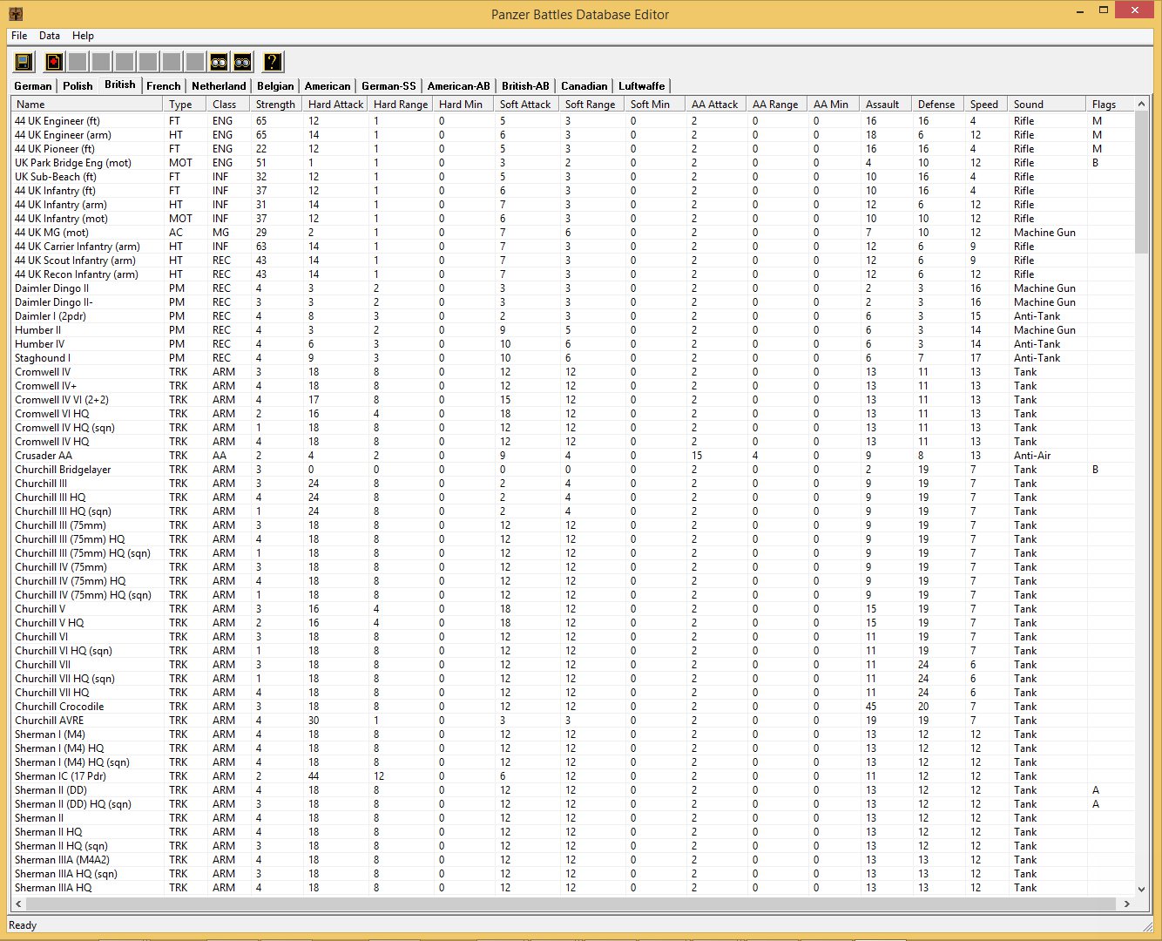Select the 'Humber IV' row
Image resolution: width=1162 pixels, height=941 pixels.
tap(572, 344)
